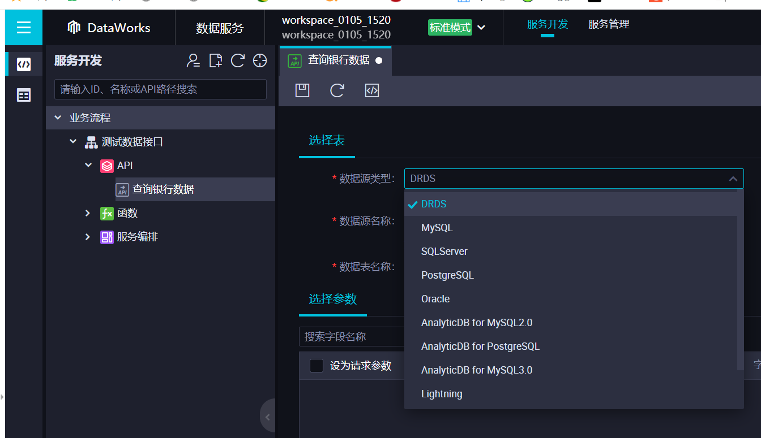Switch to 服务开发 top tab

(547, 25)
